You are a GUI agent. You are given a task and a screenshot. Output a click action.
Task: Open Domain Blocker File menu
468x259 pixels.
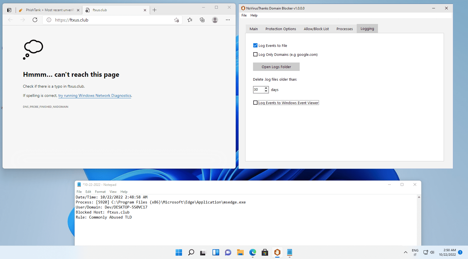click(x=244, y=15)
